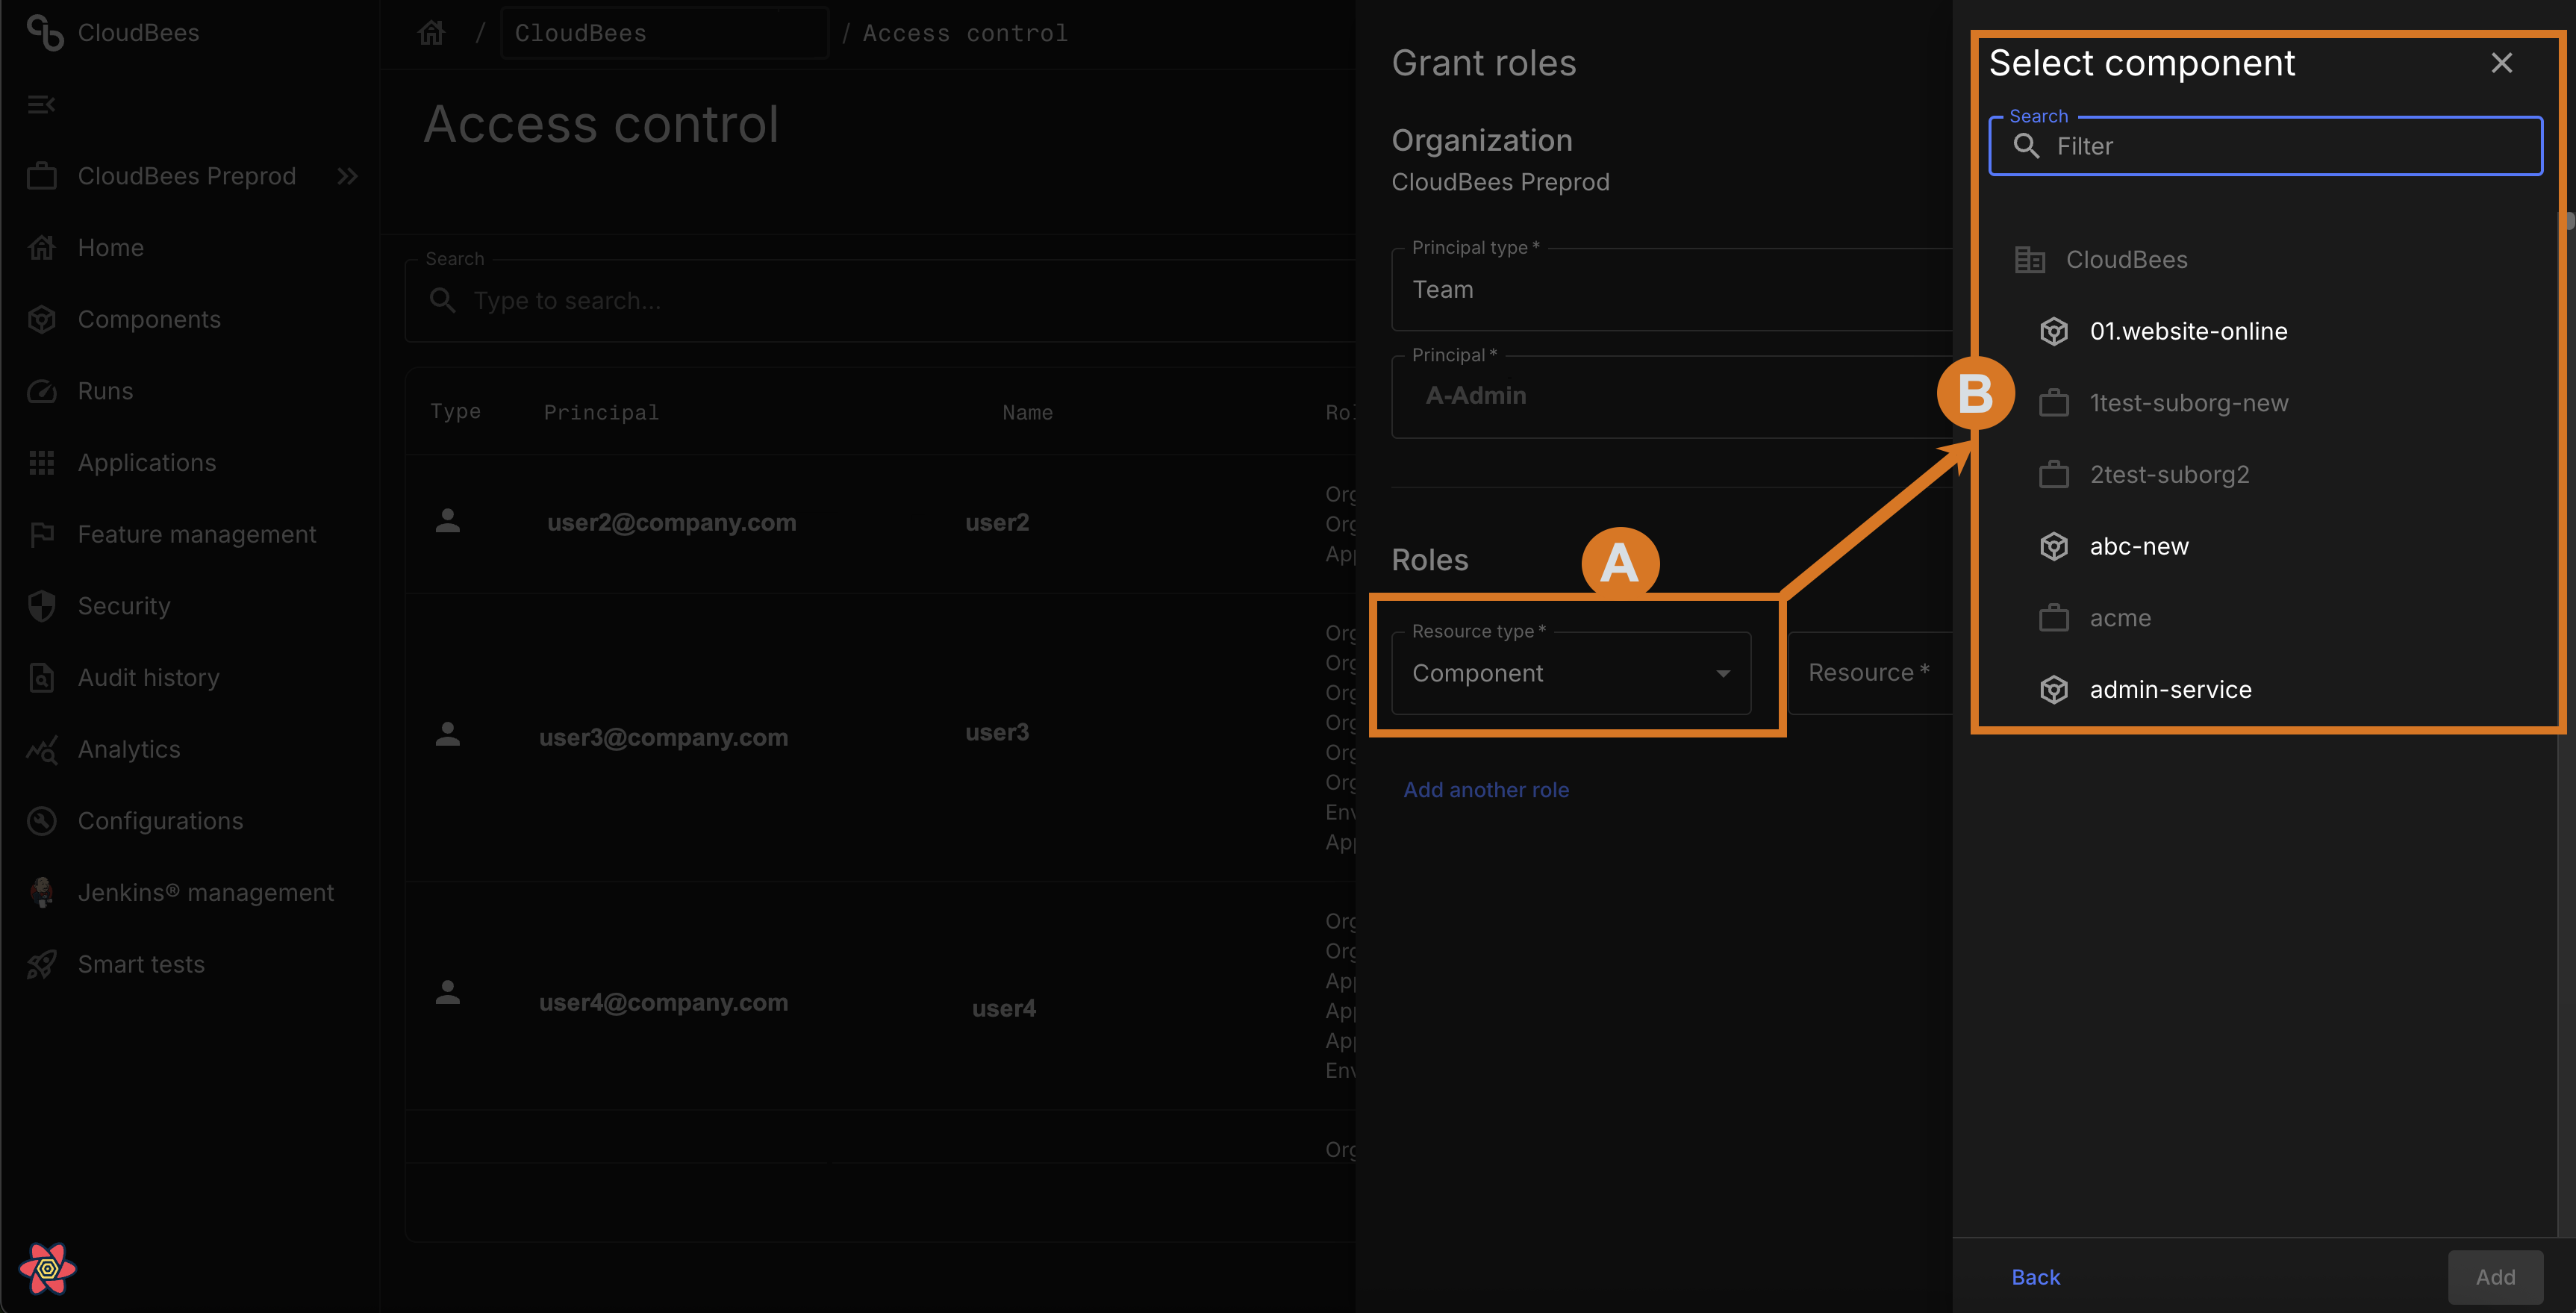
Task: Open Audit history page
Action: tap(148, 678)
